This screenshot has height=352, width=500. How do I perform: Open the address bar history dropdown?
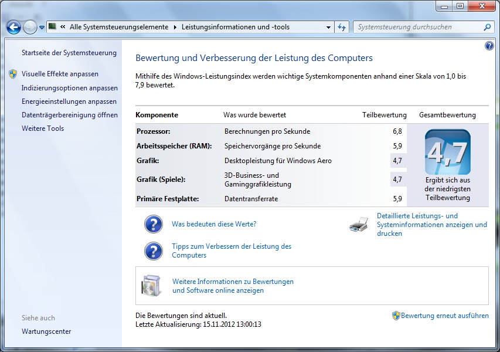328,28
